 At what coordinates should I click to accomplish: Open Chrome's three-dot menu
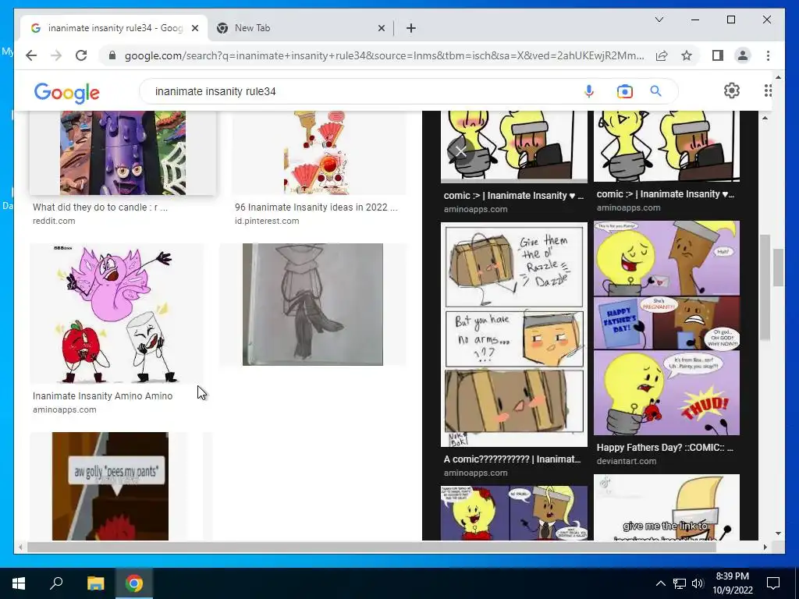click(x=768, y=55)
